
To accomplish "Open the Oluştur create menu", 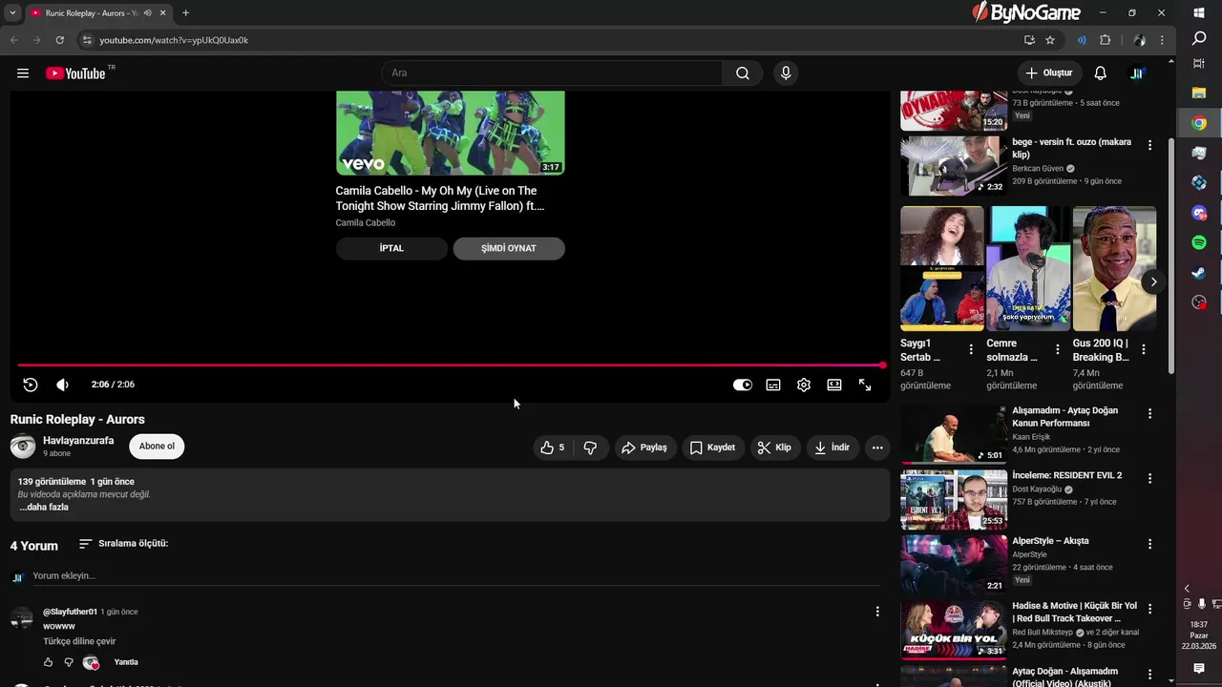I will pyautogui.click(x=1048, y=73).
